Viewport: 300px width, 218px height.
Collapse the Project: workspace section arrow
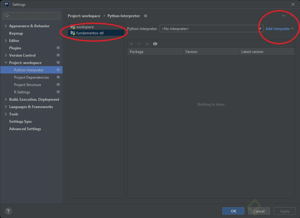coord(6,62)
